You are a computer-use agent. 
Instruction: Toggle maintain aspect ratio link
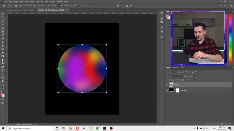pos(58,6)
